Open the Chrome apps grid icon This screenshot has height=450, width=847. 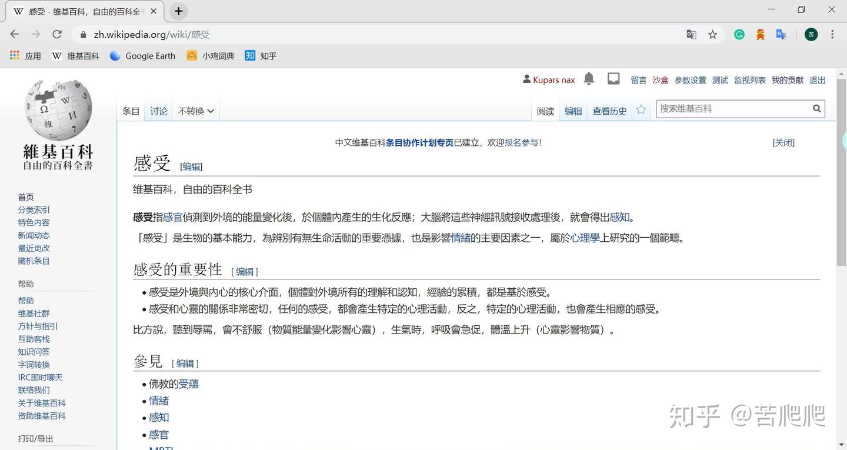(14, 55)
